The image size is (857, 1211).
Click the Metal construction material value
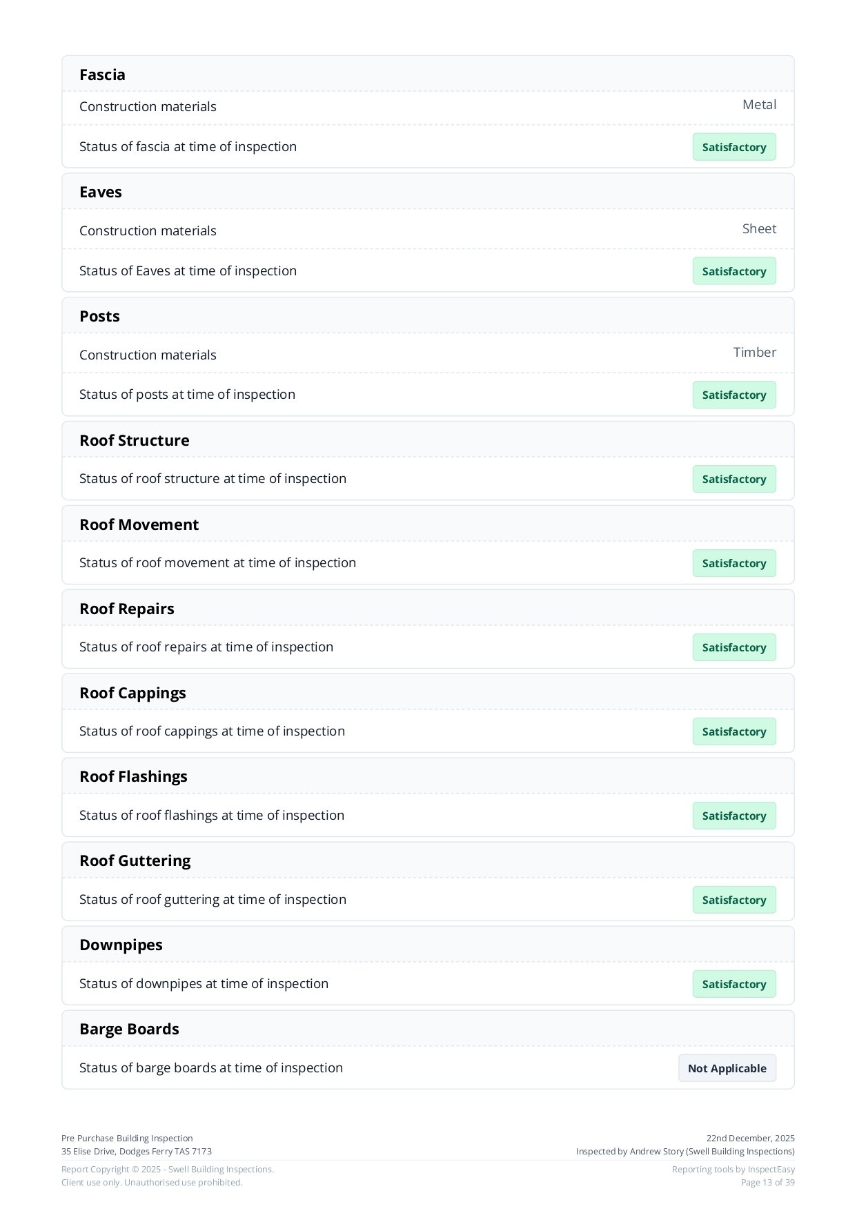(759, 105)
